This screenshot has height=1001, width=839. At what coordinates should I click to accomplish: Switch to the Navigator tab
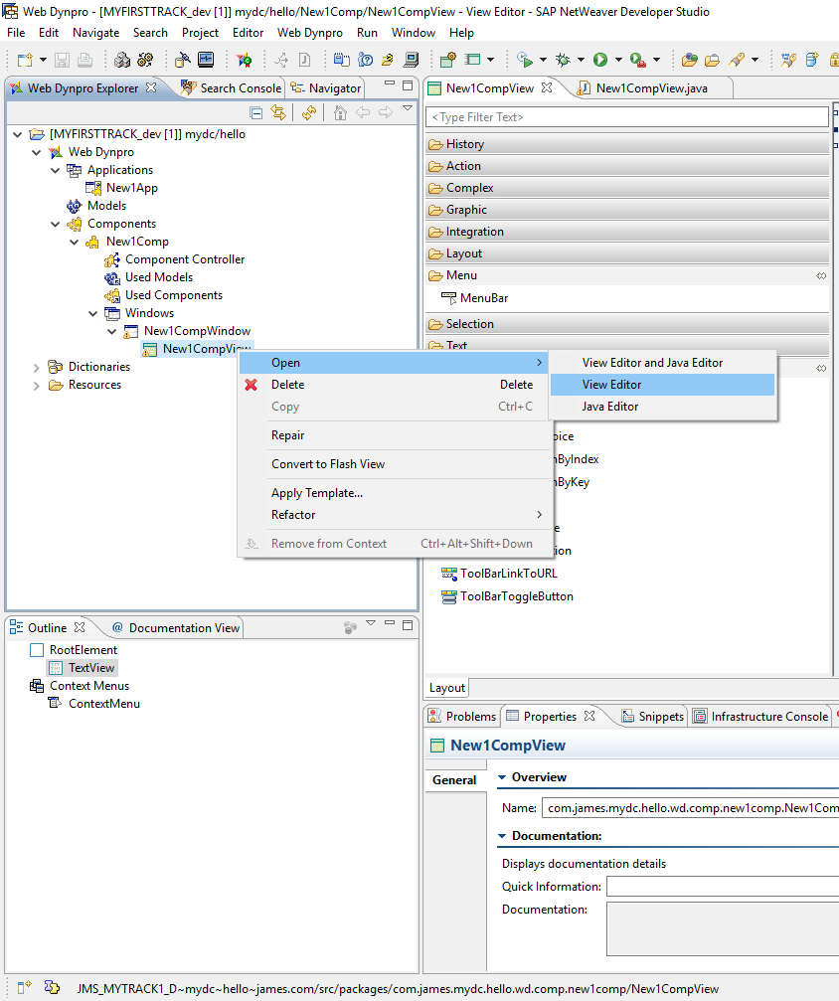[326, 88]
